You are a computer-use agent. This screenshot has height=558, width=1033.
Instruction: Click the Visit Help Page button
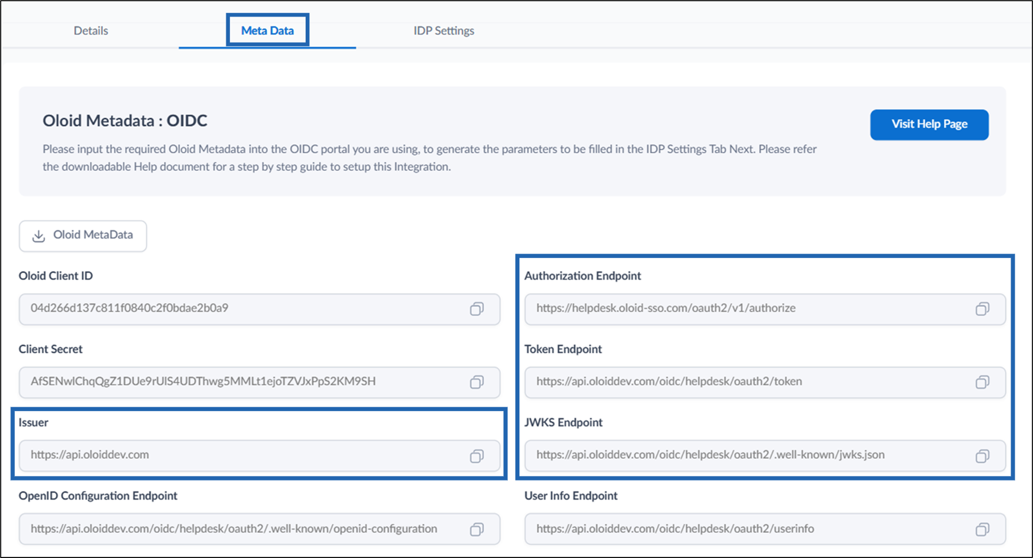[929, 124]
